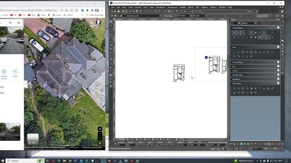Click the select arrow tool in left toolbar
Image resolution: width=291 pixels, height=163 pixels.
[111, 22]
